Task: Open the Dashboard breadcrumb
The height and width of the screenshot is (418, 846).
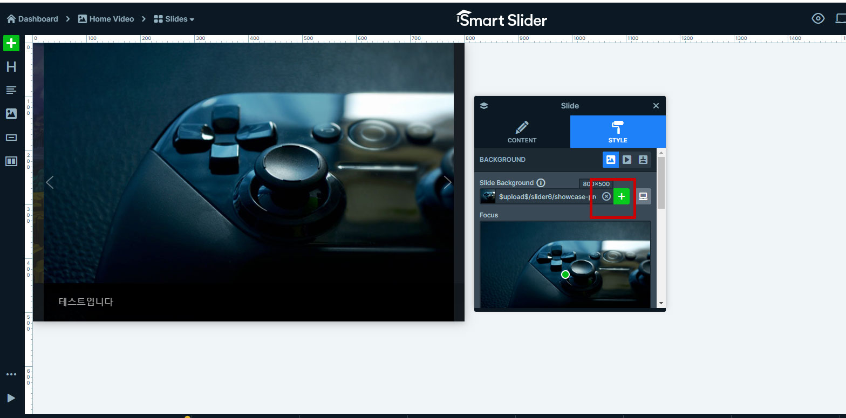Action: pos(32,19)
